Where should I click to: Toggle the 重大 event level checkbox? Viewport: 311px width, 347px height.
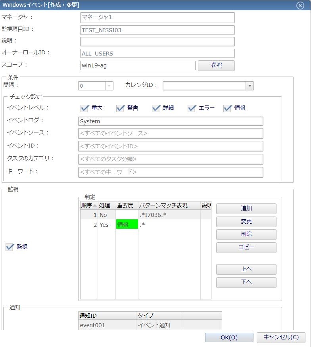pyautogui.click(x=84, y=108)
